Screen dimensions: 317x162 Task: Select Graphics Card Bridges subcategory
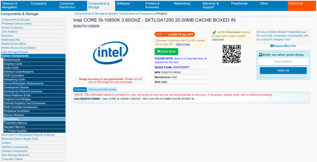34,99
